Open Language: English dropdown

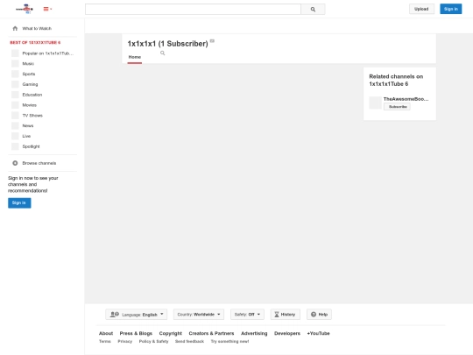(137, 315)
